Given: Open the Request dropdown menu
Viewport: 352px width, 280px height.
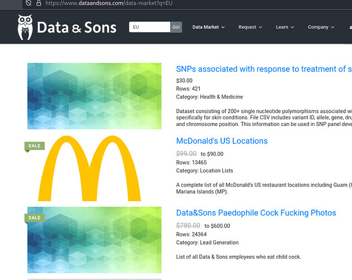Looking at the screenshot, I should click(x=250, y=27).
